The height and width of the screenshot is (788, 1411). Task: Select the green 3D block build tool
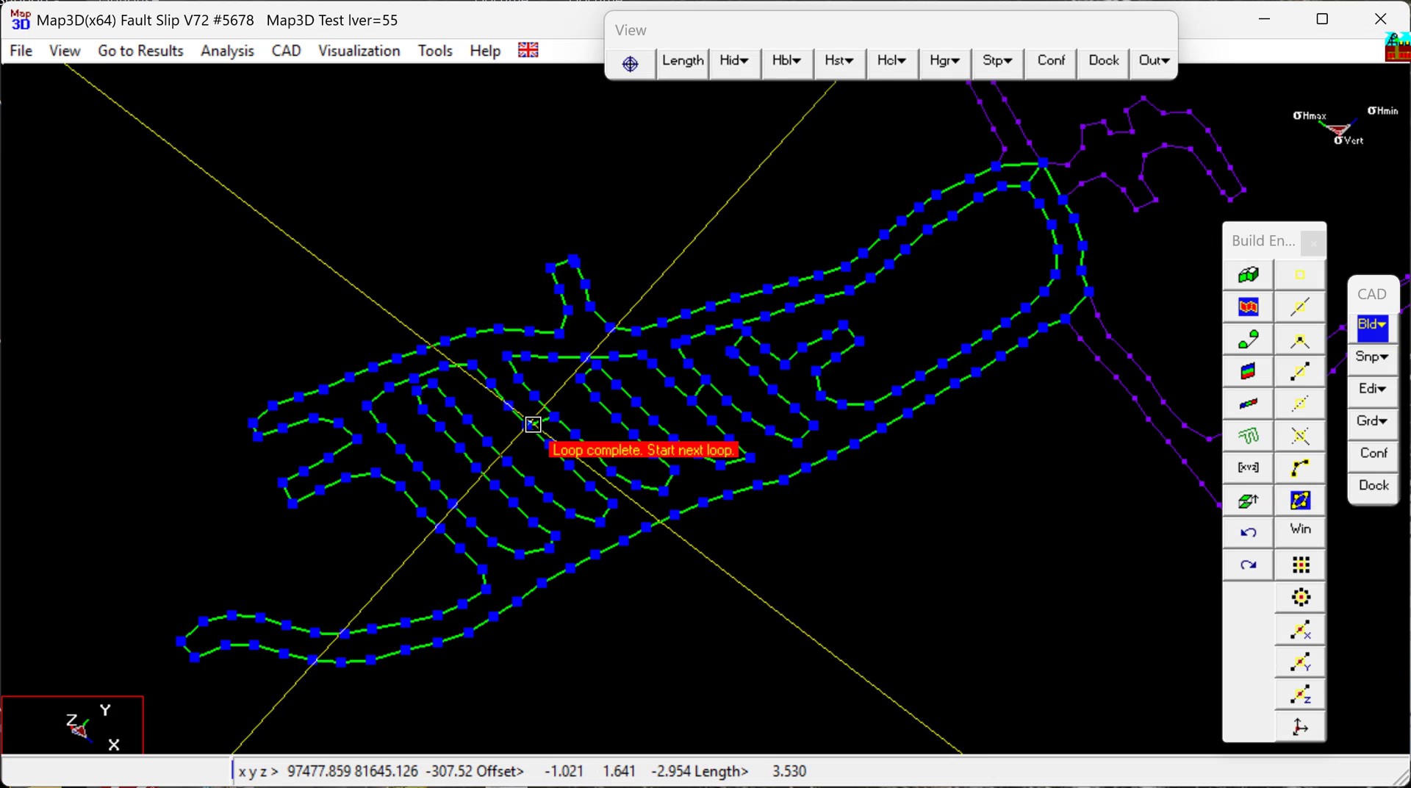click(1248, 276)
